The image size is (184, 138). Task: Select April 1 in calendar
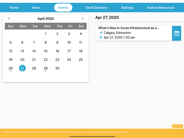click(x=46, y=34)
